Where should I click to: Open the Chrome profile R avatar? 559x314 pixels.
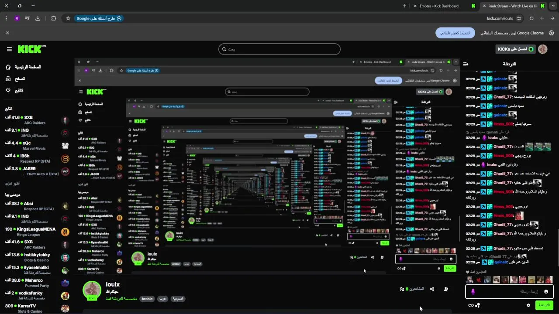[x=17, y=18]
